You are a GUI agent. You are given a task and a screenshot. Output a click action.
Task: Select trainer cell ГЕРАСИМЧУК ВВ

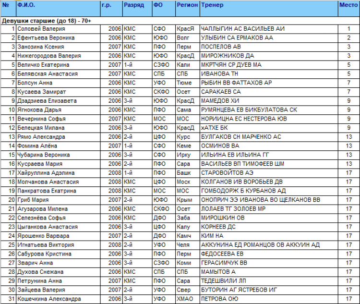[225, 263]
